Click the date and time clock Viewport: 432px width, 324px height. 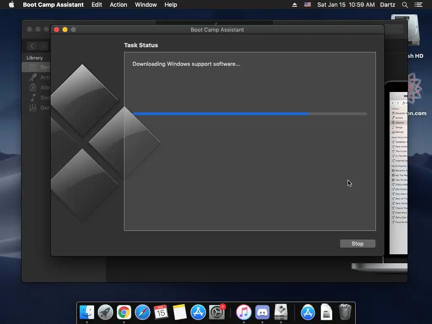point(346,5)
